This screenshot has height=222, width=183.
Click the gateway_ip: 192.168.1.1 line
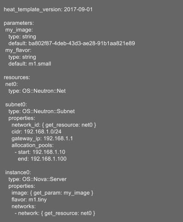(42, 138)
